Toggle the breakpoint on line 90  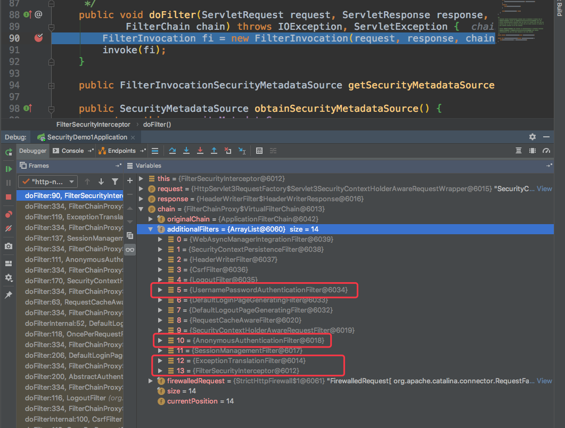(x=39, y=38)
